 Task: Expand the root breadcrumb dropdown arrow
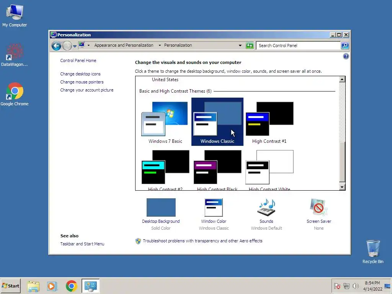pos(88,46)
